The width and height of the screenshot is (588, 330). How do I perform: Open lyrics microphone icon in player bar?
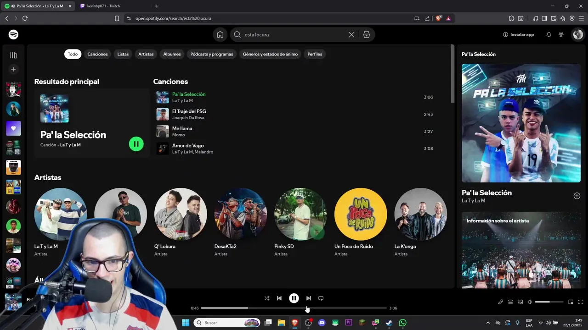501,302
